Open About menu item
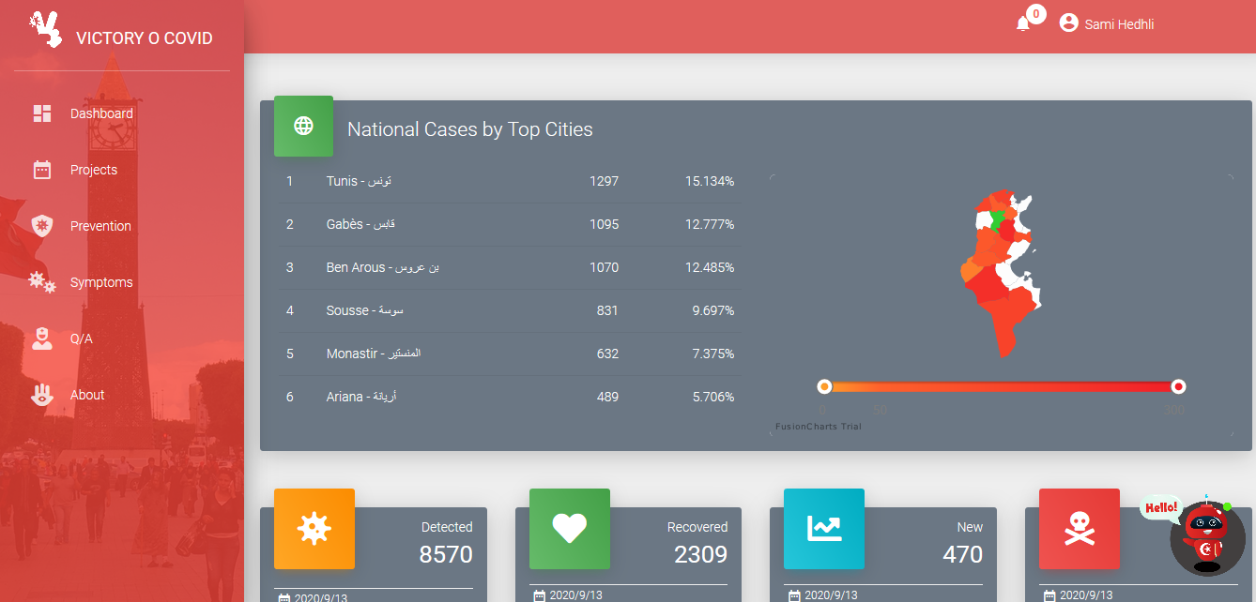1256x602 pixels. (x=122, y=395)
